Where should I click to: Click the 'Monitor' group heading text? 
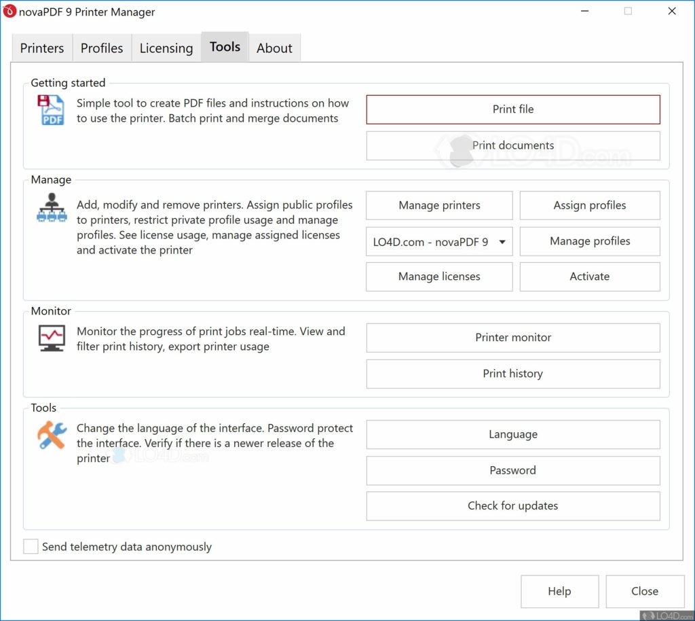coord(51,311)
